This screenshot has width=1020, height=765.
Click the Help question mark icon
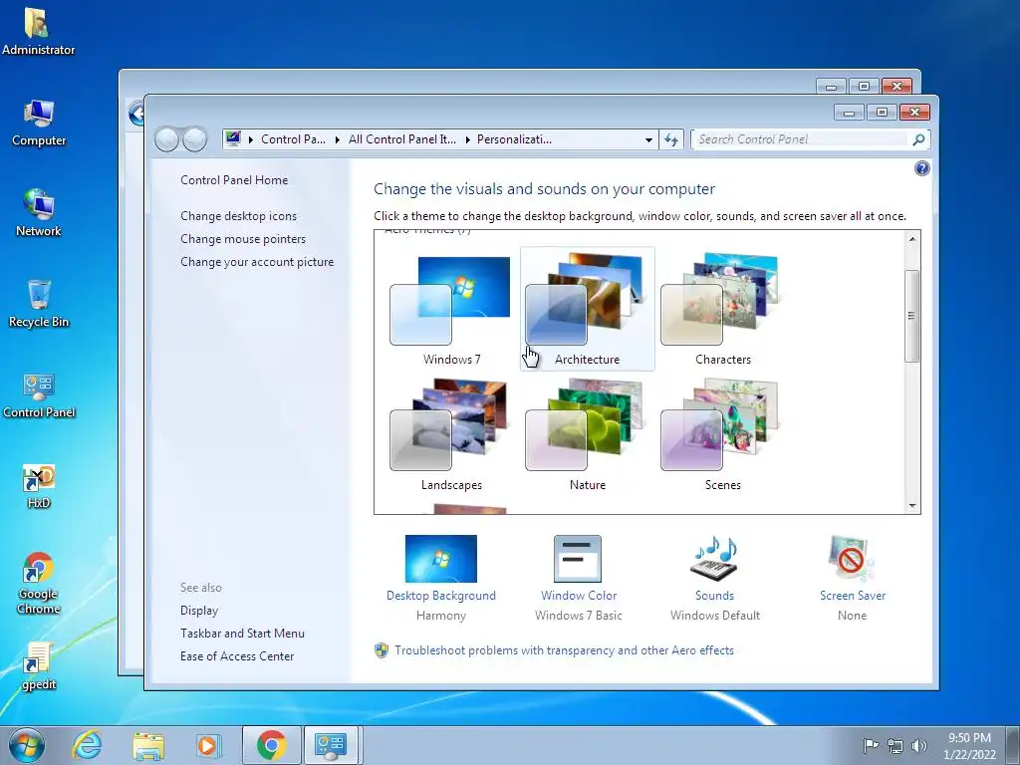(921, 169)
